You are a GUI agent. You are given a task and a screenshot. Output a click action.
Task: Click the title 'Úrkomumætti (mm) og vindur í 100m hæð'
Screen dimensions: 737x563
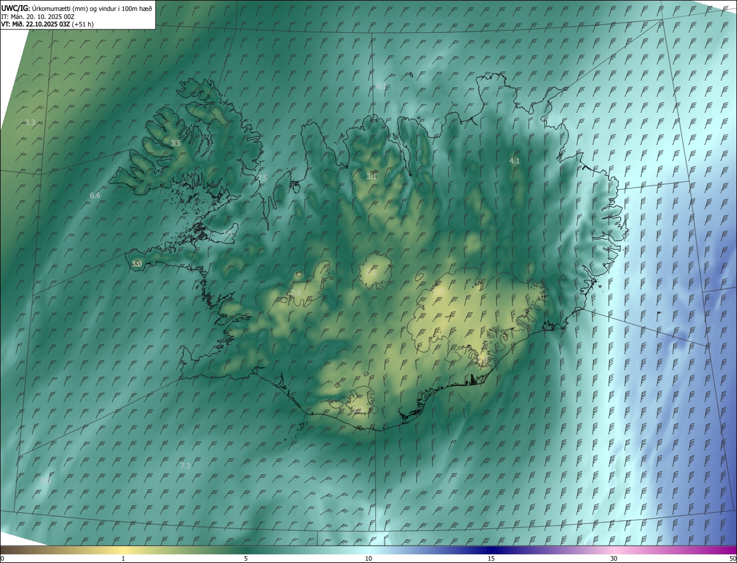click(x=92, y=9)
